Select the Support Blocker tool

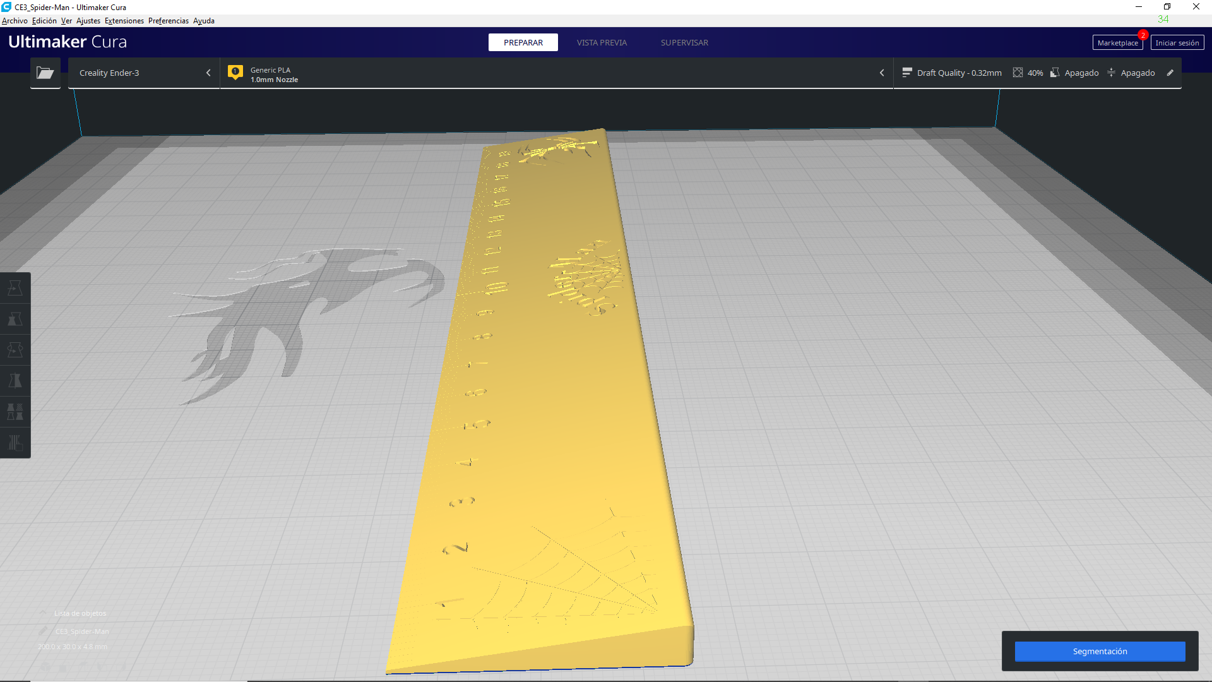[x=15, y=443]
